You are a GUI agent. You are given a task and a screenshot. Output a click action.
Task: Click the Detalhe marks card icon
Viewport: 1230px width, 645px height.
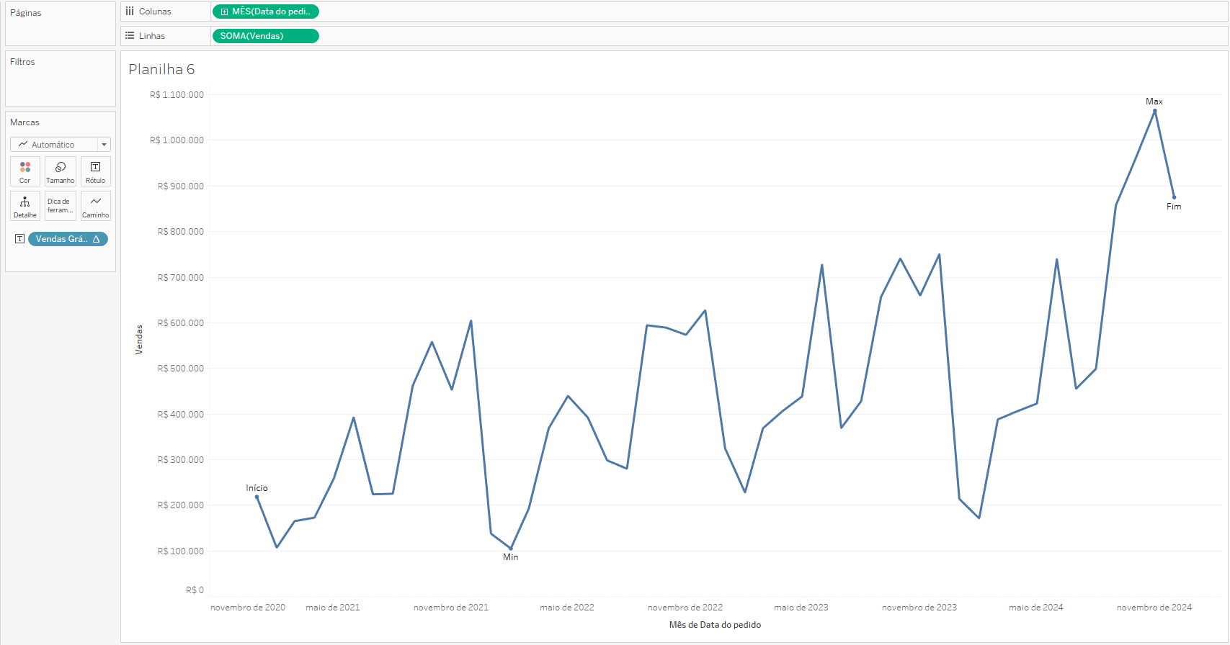click(x=25, y=206)
